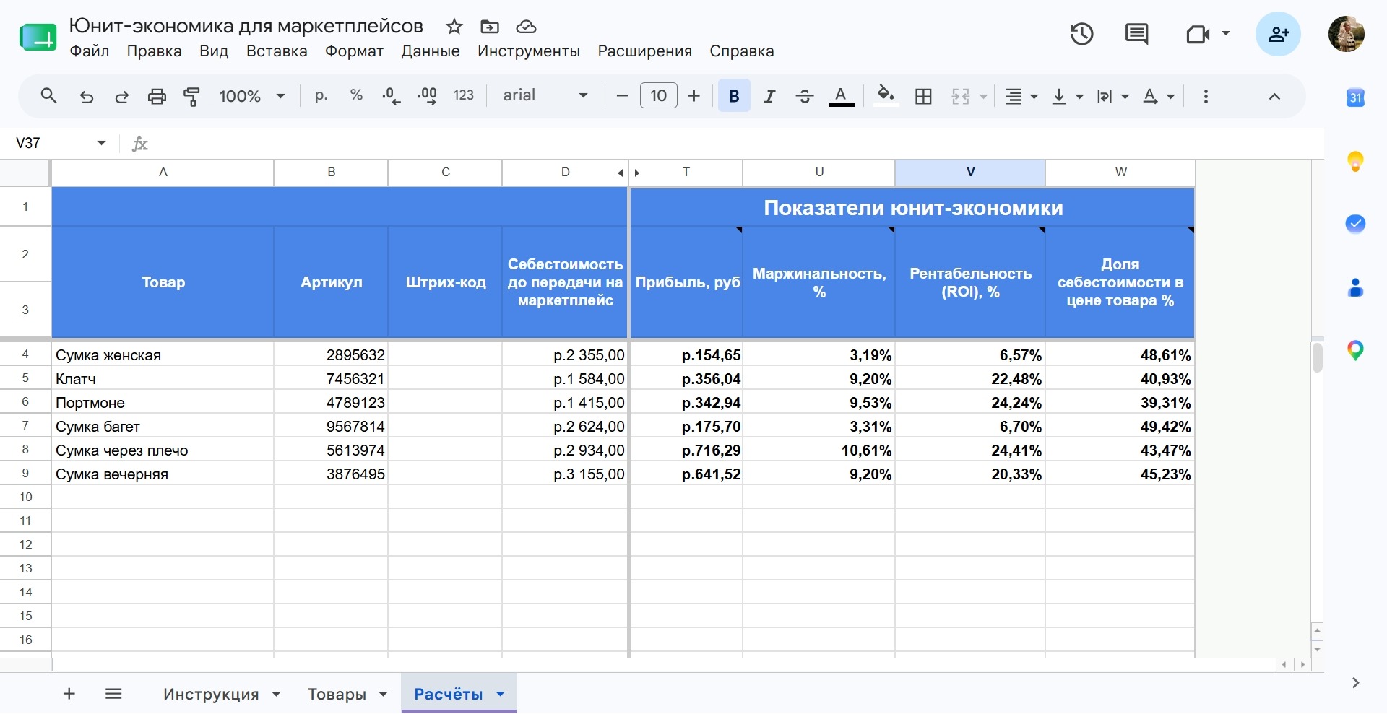
Task: Switch to the Инструкция sheet tab
Action: pyautogui.click(x=211, y=694)
